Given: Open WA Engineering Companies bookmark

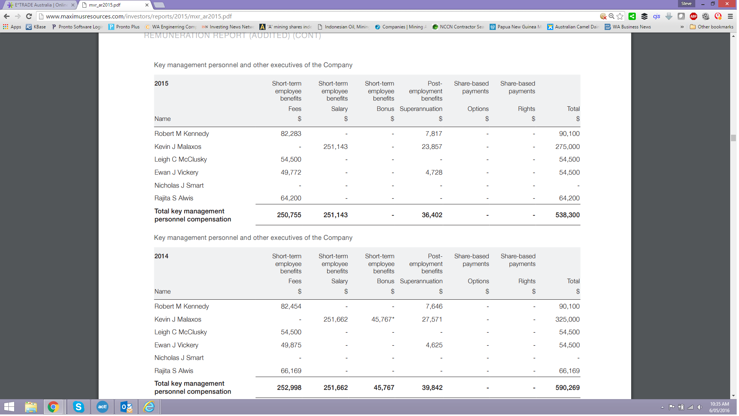Looking at the screenshot, I should coord(171,27).
